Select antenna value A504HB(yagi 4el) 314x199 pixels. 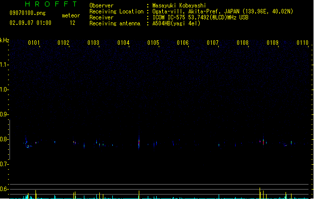pos(176,23)
